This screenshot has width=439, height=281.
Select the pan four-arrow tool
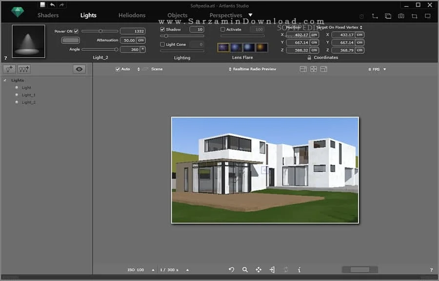(259, 269)
